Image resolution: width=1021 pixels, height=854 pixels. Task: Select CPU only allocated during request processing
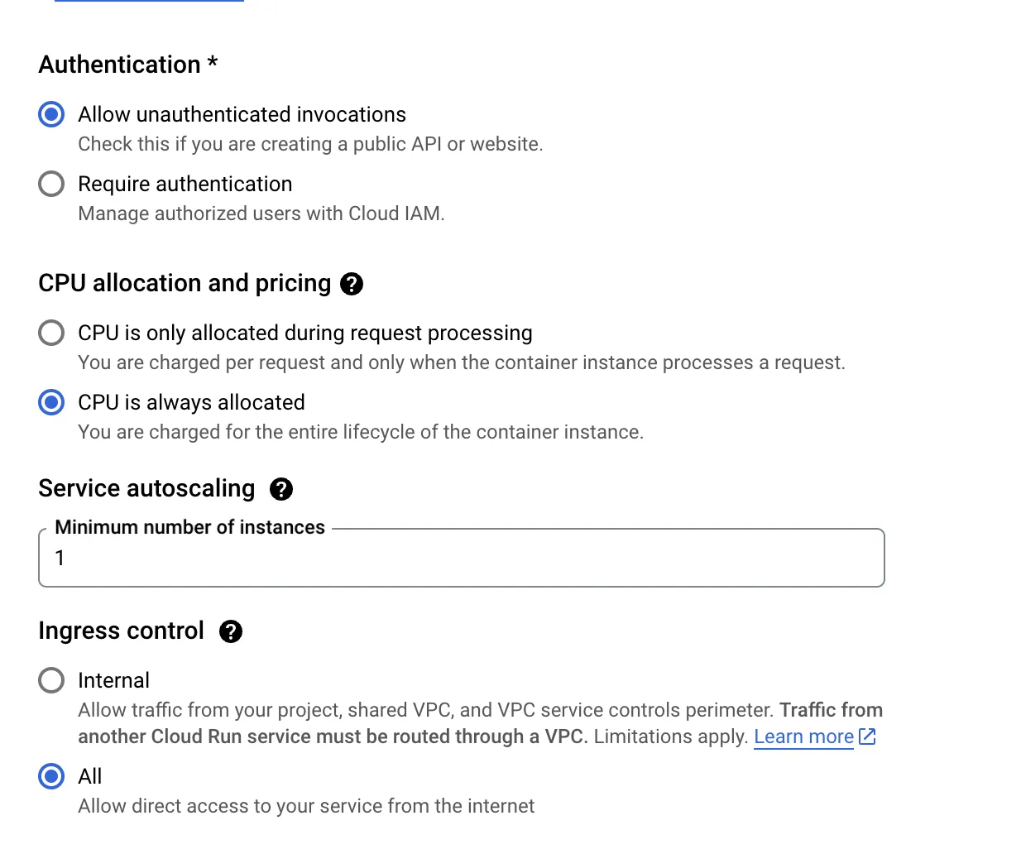51,333
